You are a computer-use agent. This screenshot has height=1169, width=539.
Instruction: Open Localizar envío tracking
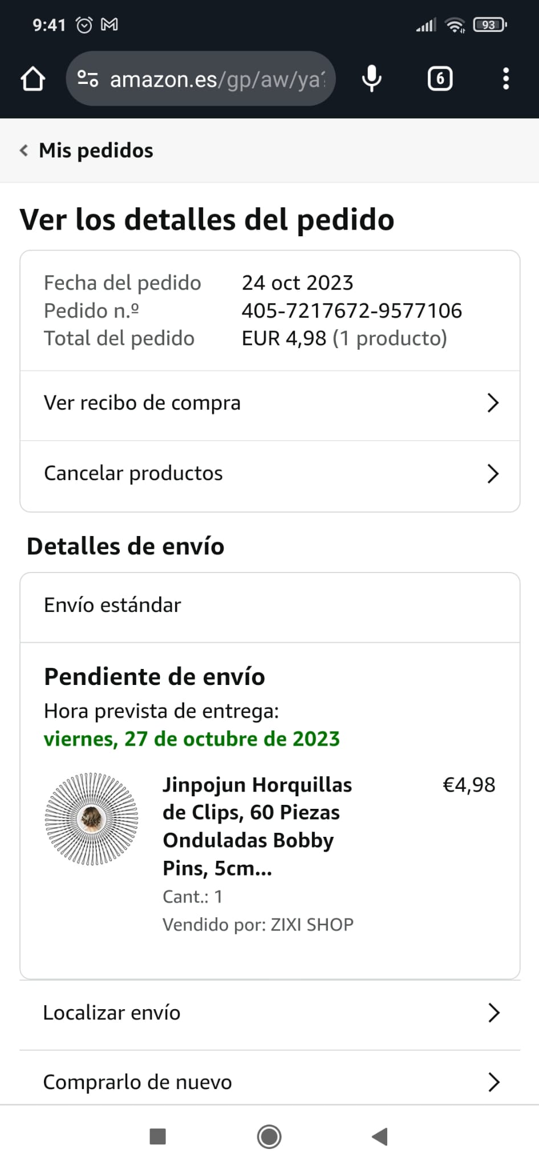pos(112,1013)
